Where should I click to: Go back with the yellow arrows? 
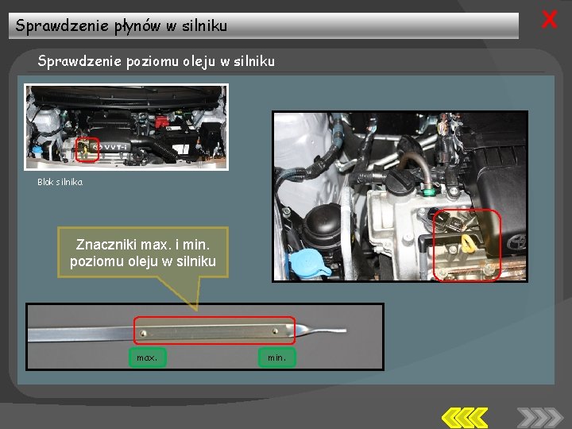click(465, 418)
